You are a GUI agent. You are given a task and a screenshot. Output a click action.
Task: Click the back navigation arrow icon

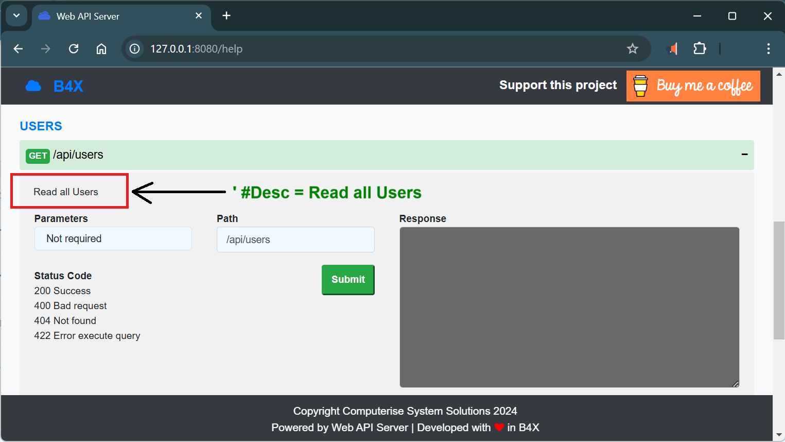click(x=18, y=48)
